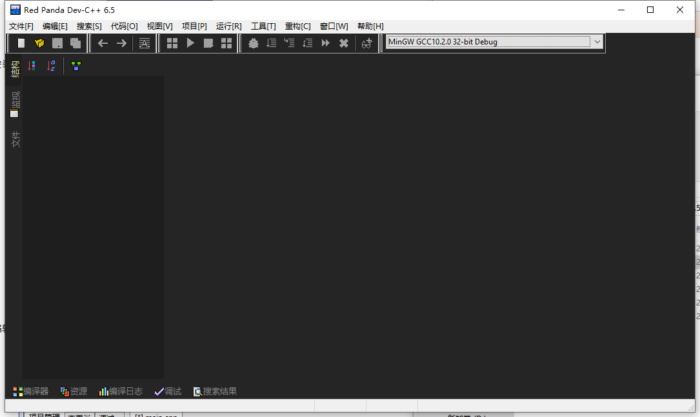Open the 文件[F] menu
This screenshot has width=700, height=417.
click(x=21, y=26)
